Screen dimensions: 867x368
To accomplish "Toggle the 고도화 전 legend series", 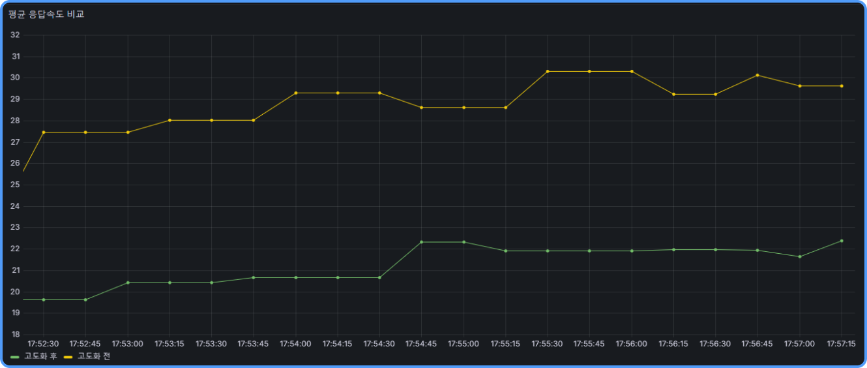I will [94, 356].
